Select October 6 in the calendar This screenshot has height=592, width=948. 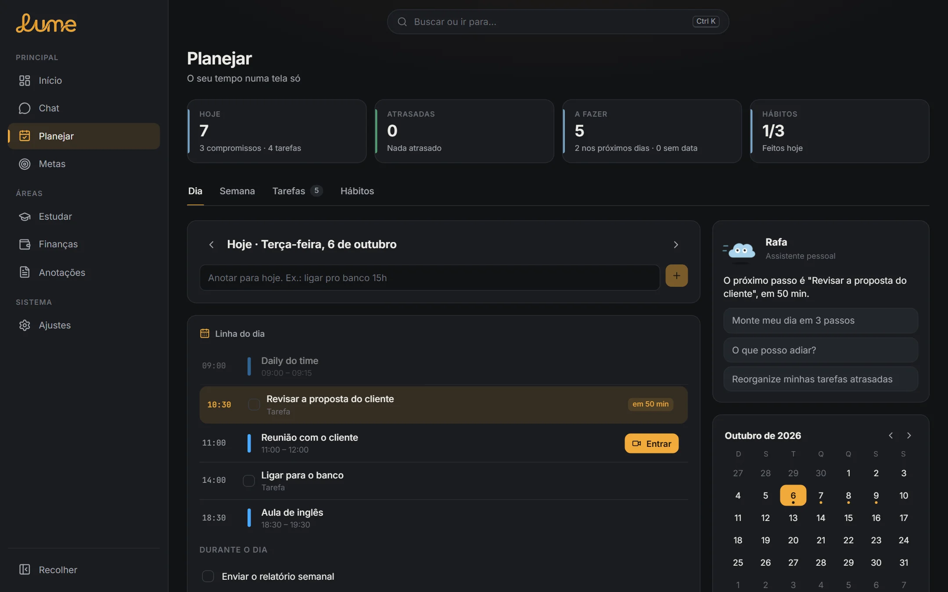point(793,496)
